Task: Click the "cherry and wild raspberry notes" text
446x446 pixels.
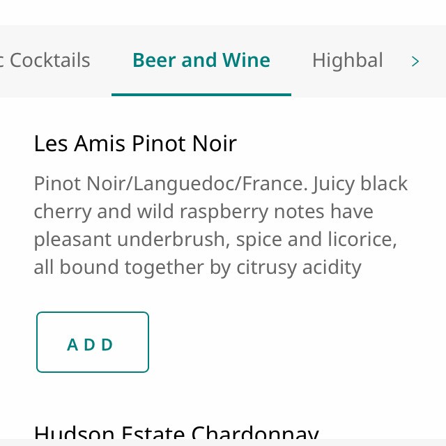Action: (203, 211)
